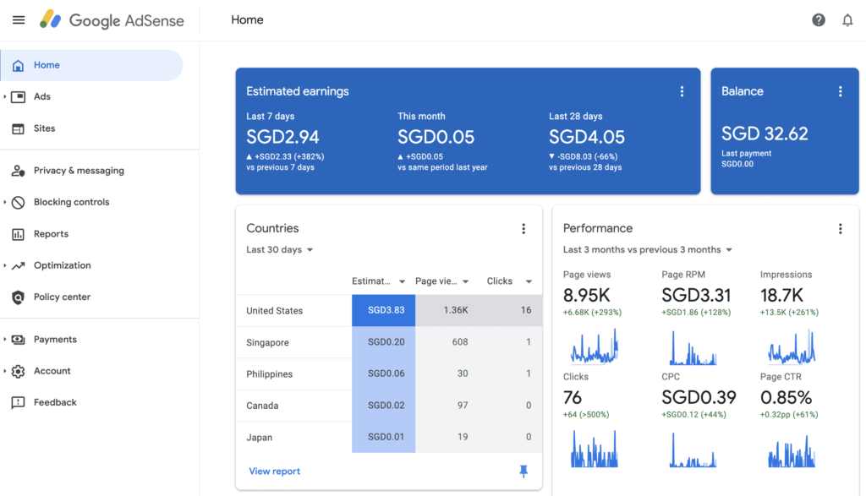Click the Page views sparkline chart

coord(595,347)
